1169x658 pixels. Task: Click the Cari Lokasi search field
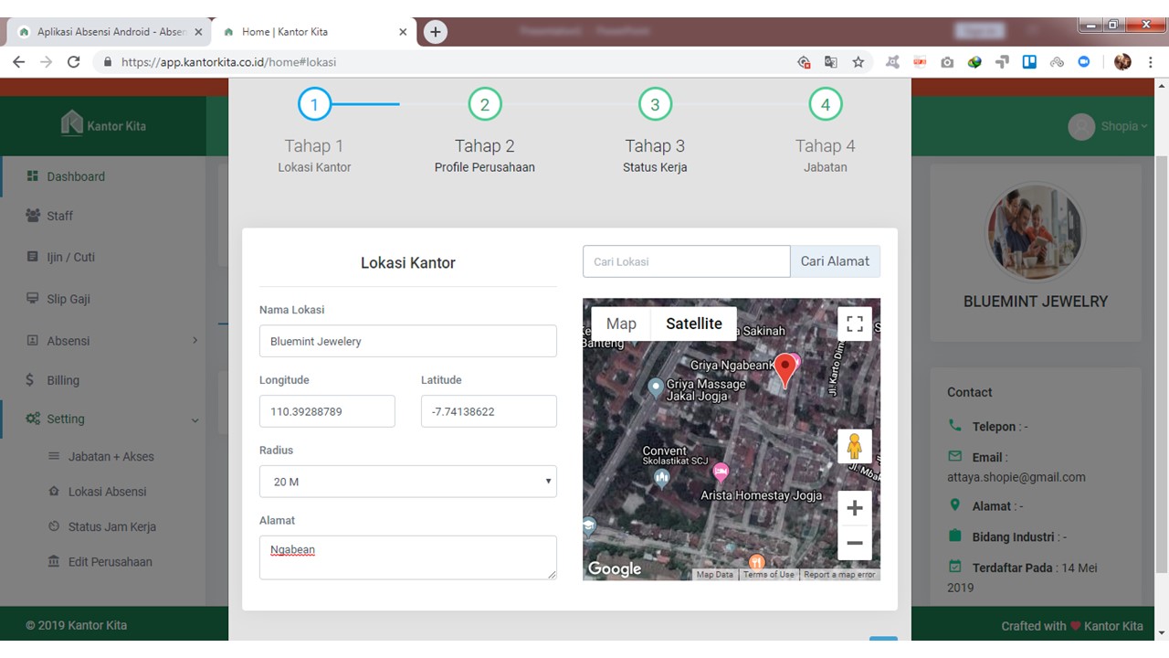click(686, 261)
